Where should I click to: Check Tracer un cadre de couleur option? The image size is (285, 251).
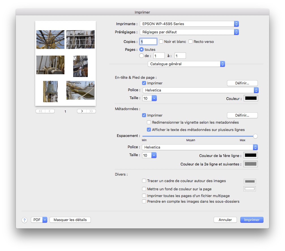(144, 181)
